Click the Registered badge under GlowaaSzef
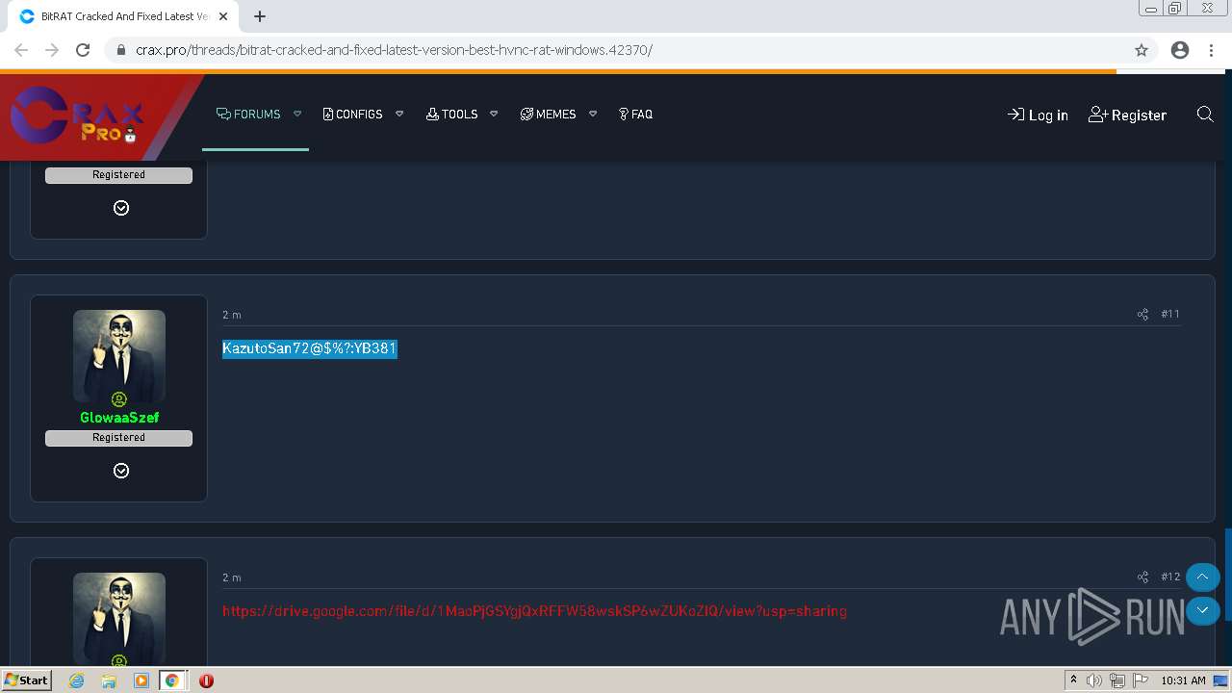This screenshot has height=693, width=1232. (118, 438)
